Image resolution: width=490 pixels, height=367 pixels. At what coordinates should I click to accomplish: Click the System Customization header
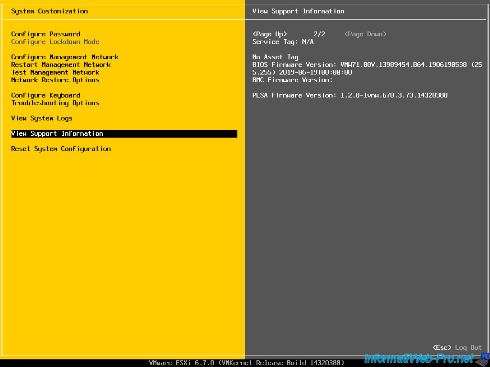pos(49,11)
